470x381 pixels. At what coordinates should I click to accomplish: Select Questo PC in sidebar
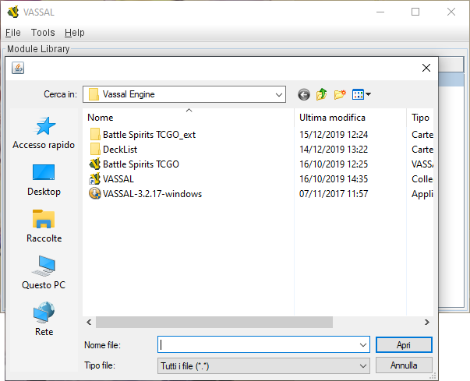(x=44, y=273)
